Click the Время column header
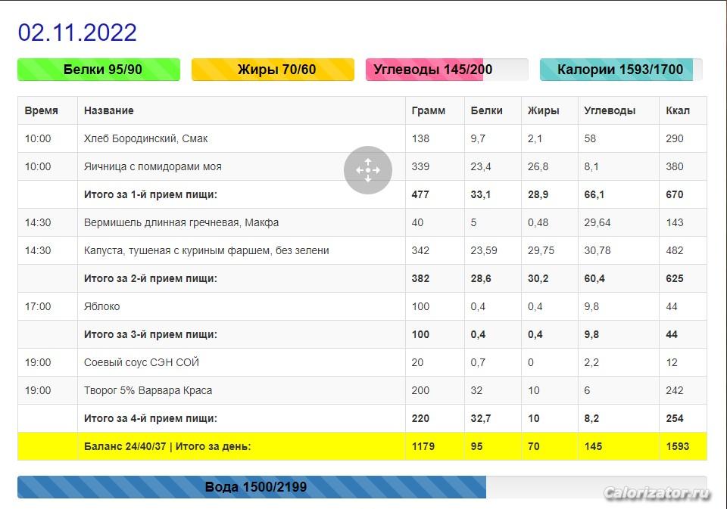Viewport: 727px width, 509px height. [x=41, y=110]
